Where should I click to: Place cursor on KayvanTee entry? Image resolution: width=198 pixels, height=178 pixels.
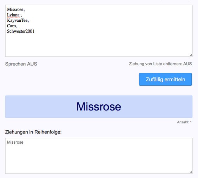coord(17,20)
